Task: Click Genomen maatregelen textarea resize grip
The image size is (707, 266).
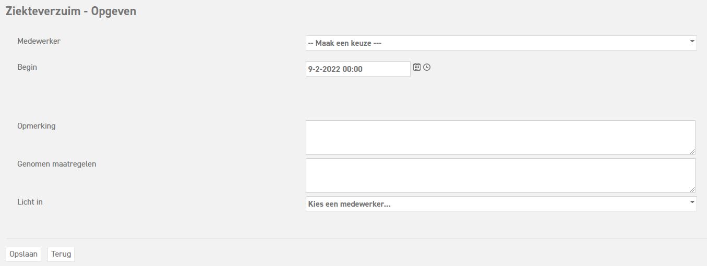Action: pos(692,189)
